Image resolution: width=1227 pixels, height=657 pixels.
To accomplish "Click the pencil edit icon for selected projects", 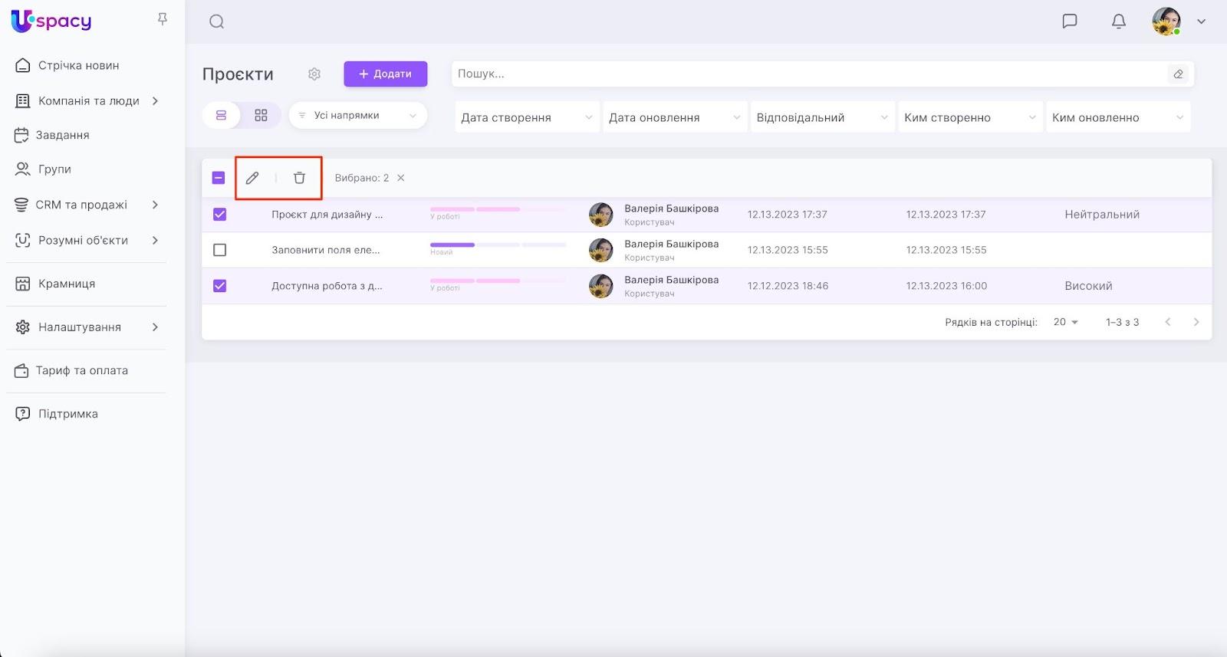I will click(x=252, y=178).
